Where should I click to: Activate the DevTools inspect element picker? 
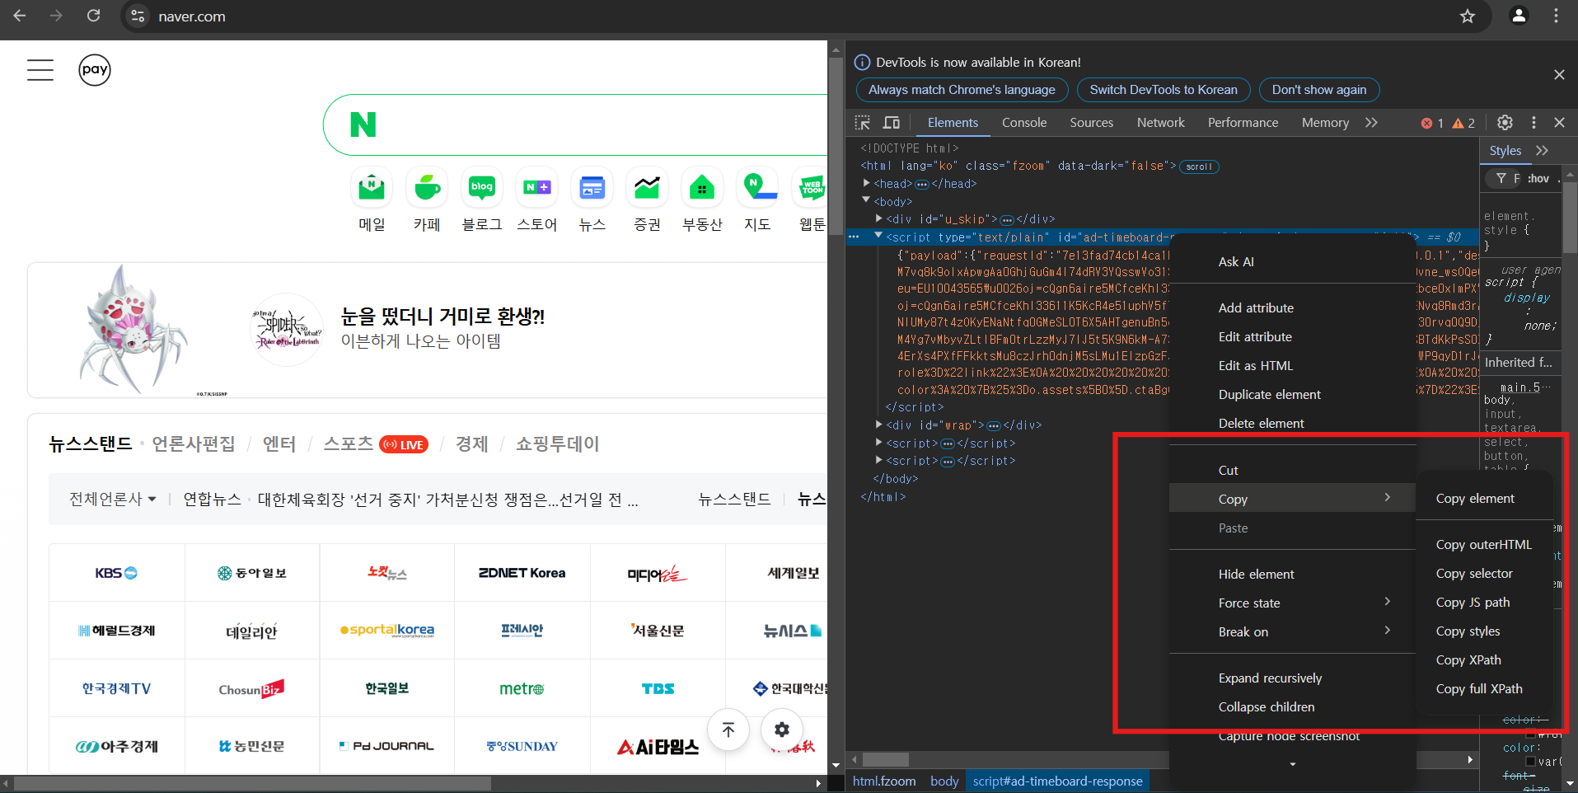pos(863,123)
